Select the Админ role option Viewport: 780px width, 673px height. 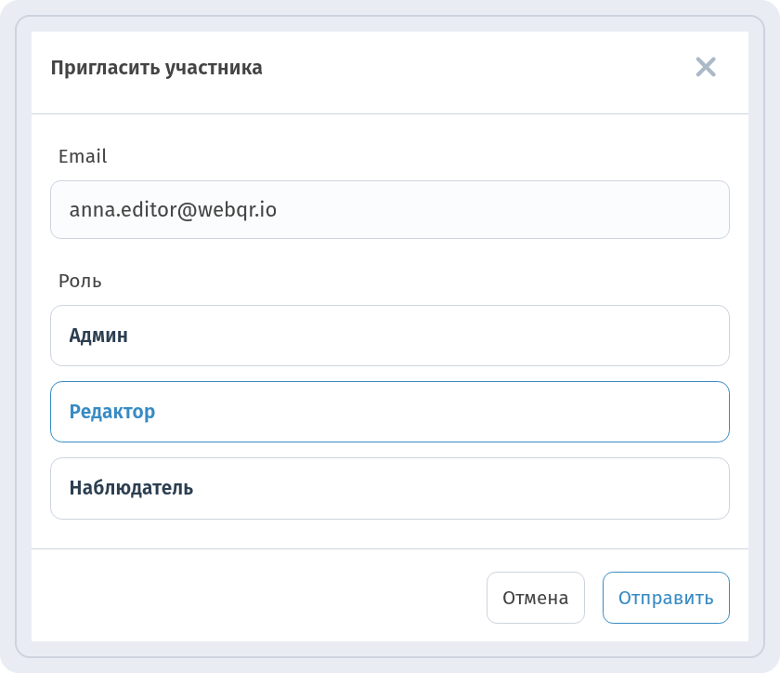pos(389,336)
